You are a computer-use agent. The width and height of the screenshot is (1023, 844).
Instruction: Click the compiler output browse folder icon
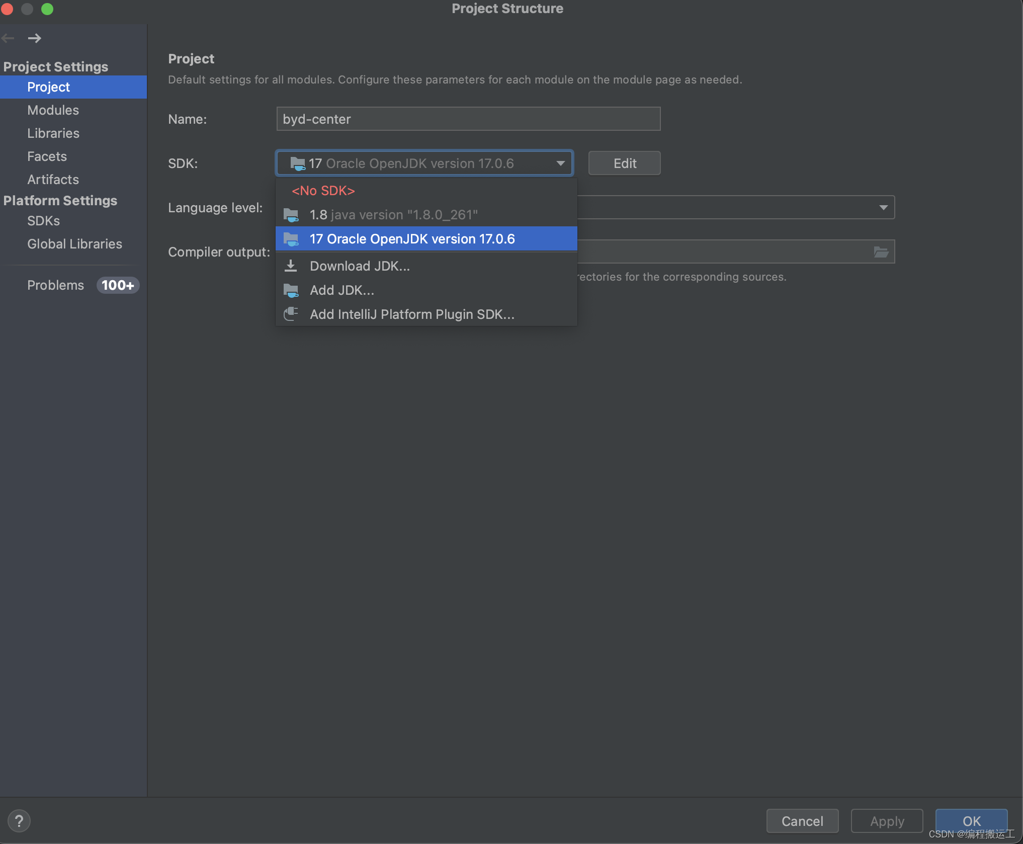[881, 252]
